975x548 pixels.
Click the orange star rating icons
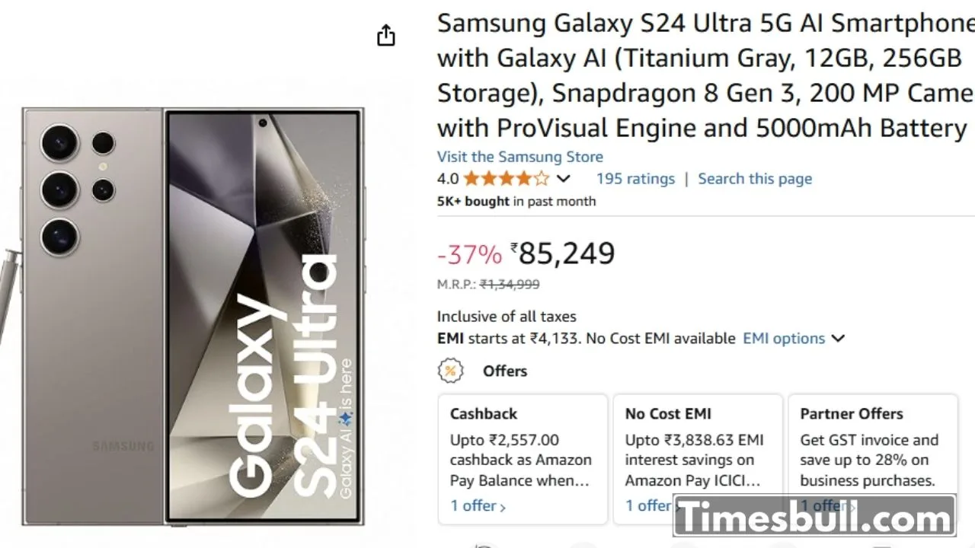pyautogui.click(x=506, y=179)
